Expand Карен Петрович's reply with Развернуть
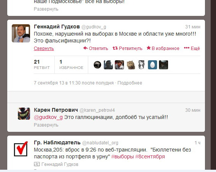 tap(46, 125)
